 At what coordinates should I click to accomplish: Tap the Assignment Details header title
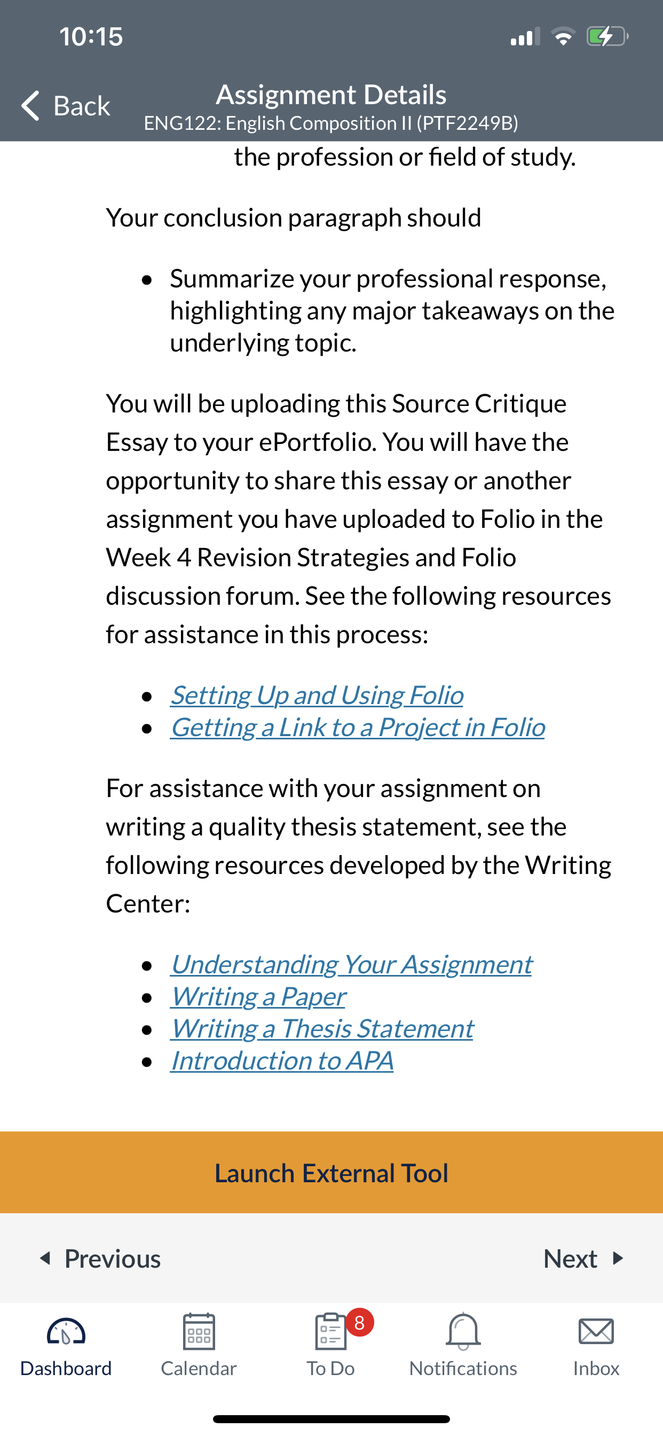coord(331,94)
